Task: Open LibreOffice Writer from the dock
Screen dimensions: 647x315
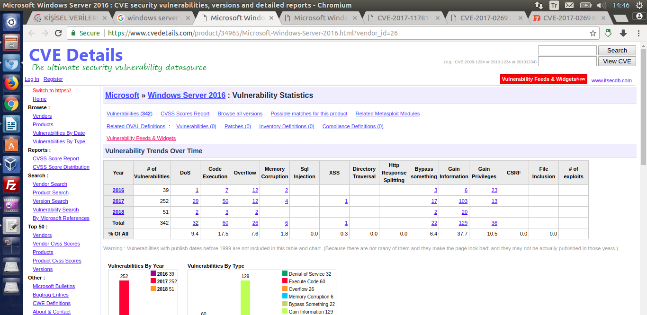Action: (11, 124)
